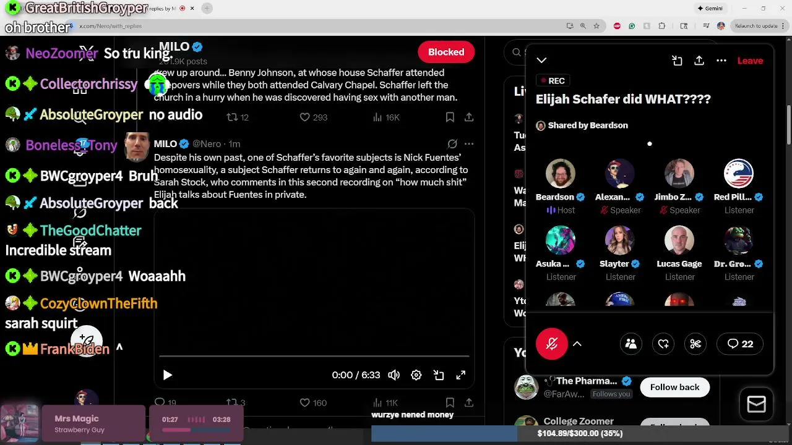Image resolution: width=792 pixels, height=445 pixels.
Task: Repost the tweet with 12 reposts
Action: [x=238, y=117]
